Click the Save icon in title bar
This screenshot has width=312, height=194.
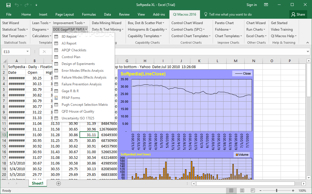8,5
